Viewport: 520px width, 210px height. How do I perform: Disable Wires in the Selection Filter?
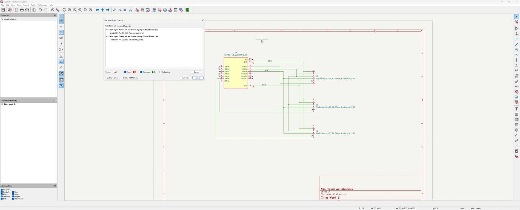tap(2, 194)
